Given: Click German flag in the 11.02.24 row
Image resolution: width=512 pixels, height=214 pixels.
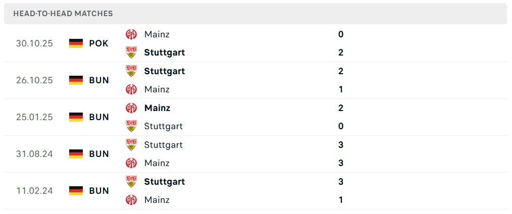Looking at the screenshot, I should 76,191.
